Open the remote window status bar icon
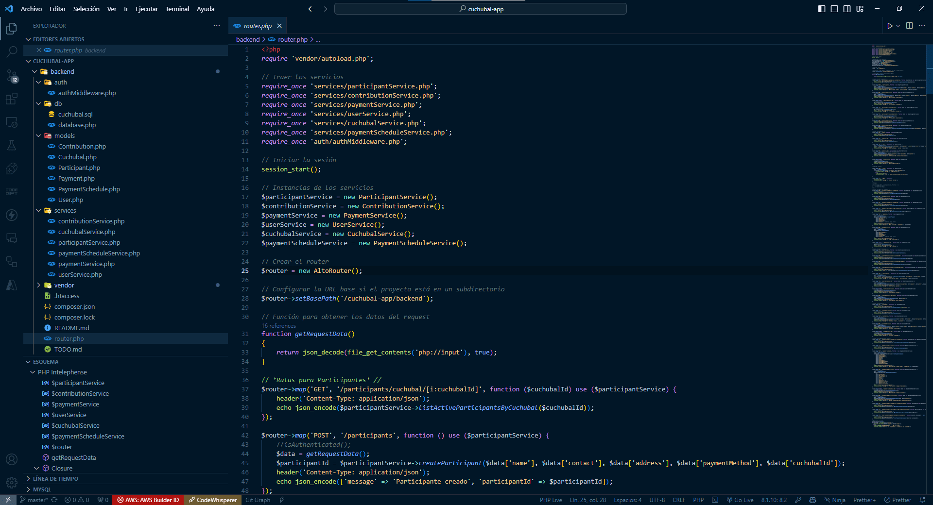 pyautogui.click(x=8, y=500)
